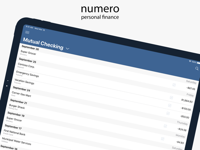This screenshot has width=200, height=150.
Task: Click the $1,884.93 amount
Action: click(187, 100)
